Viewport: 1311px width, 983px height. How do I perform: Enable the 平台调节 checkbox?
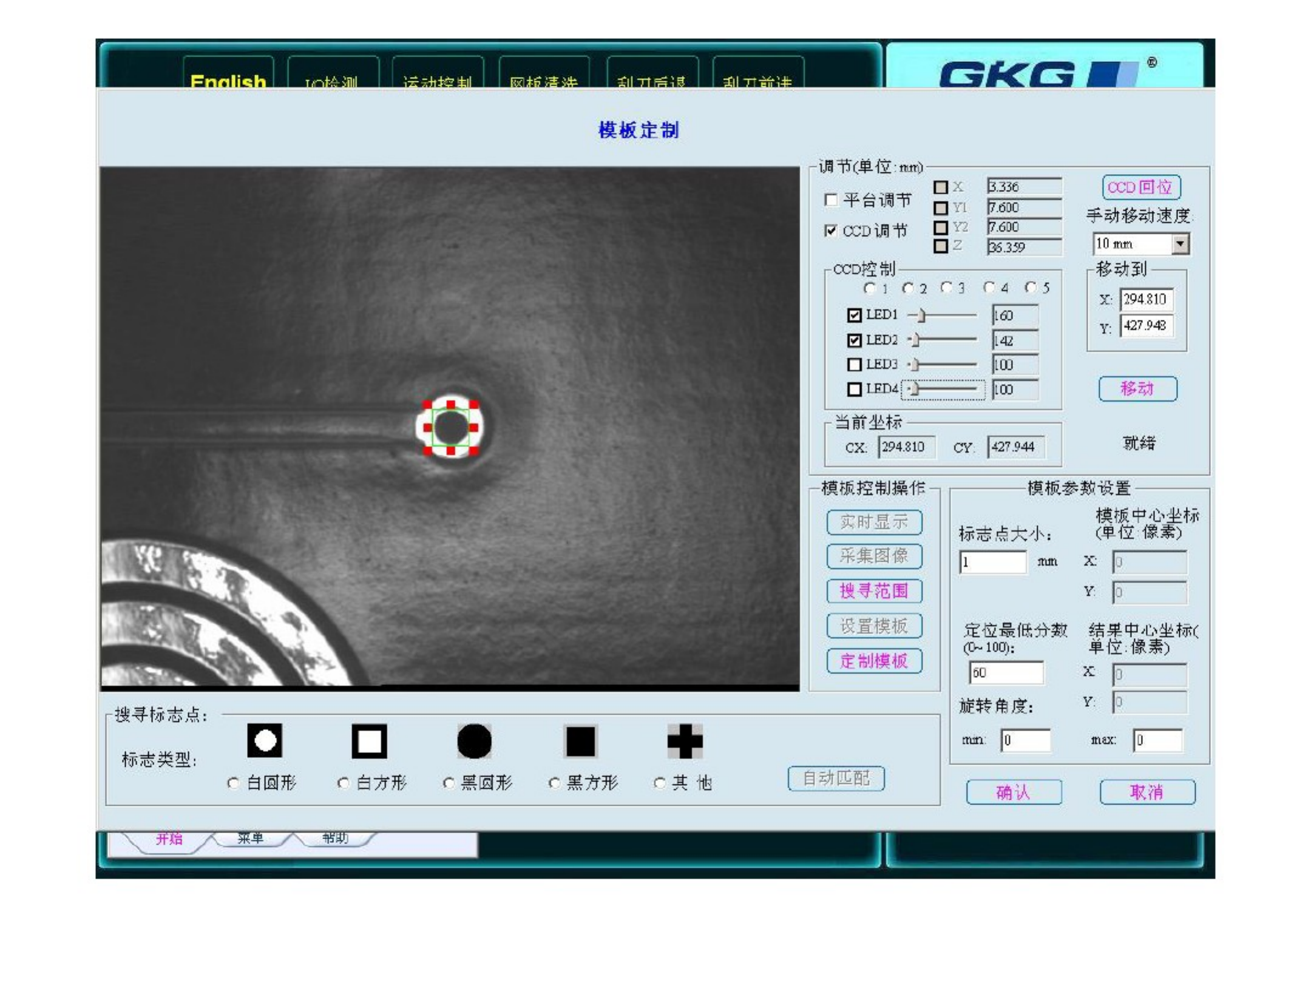(x=831, y=200)
